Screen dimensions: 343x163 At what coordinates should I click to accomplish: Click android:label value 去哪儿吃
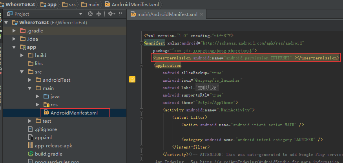pyautogui.click(x=207, y=88)
